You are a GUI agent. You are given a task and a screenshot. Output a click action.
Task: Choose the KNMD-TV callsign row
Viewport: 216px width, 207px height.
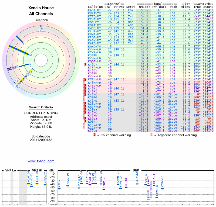[94, 46]
